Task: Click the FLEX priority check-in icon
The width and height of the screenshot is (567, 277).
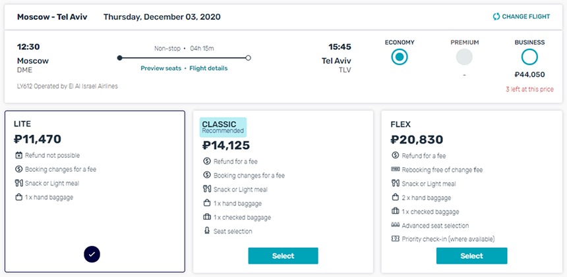Action: 395,239
